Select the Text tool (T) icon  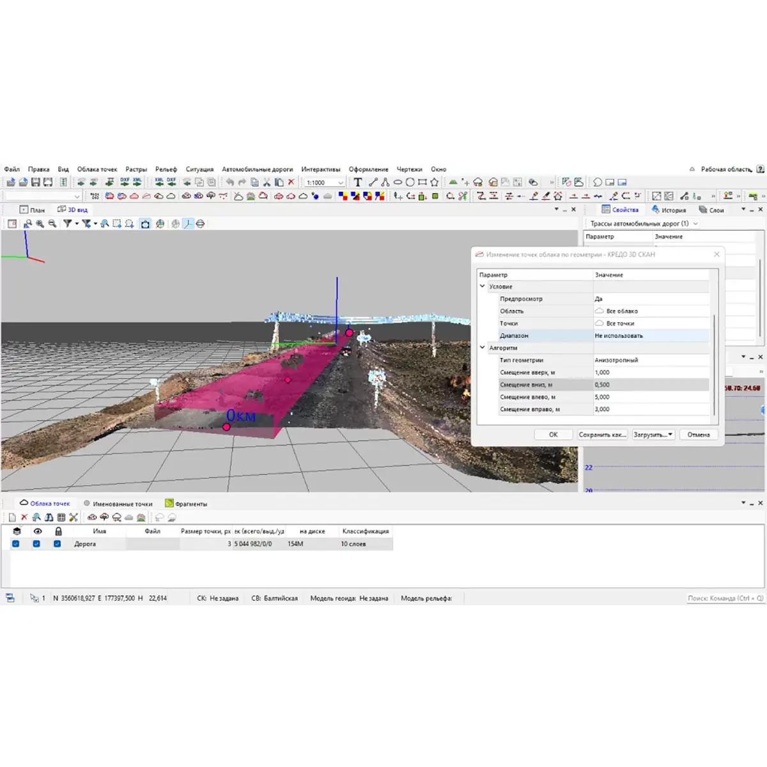(x=358, y=182)
